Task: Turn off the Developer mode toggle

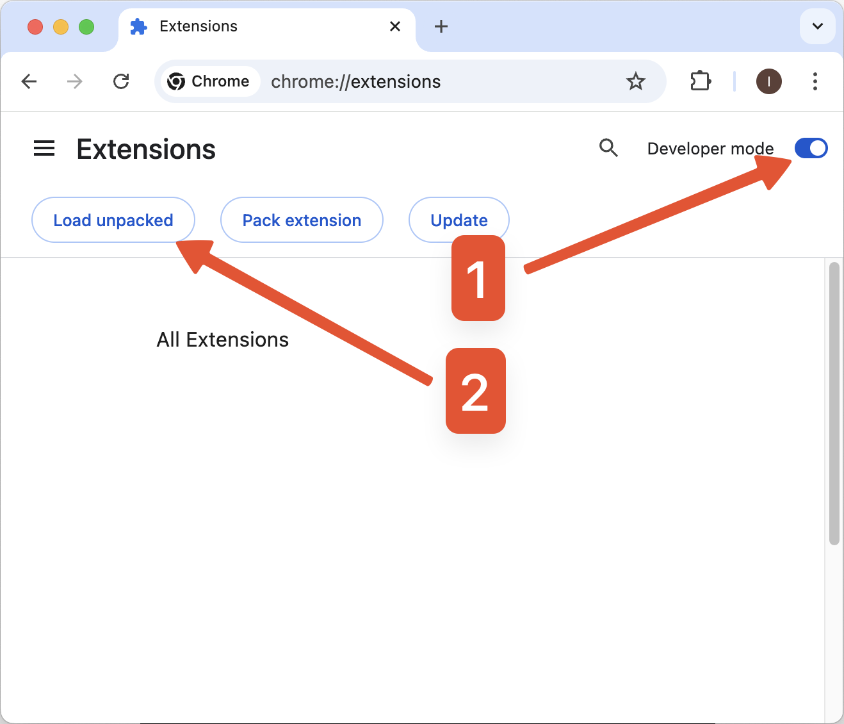Action: (x=811, y=148)
